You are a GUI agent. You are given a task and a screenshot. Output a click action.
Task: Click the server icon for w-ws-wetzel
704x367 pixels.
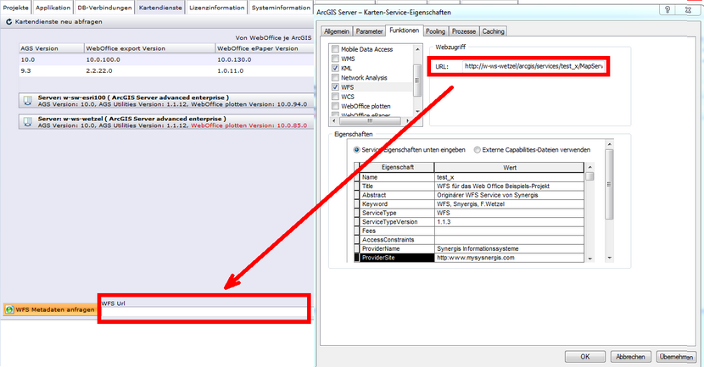coord(28,122)
